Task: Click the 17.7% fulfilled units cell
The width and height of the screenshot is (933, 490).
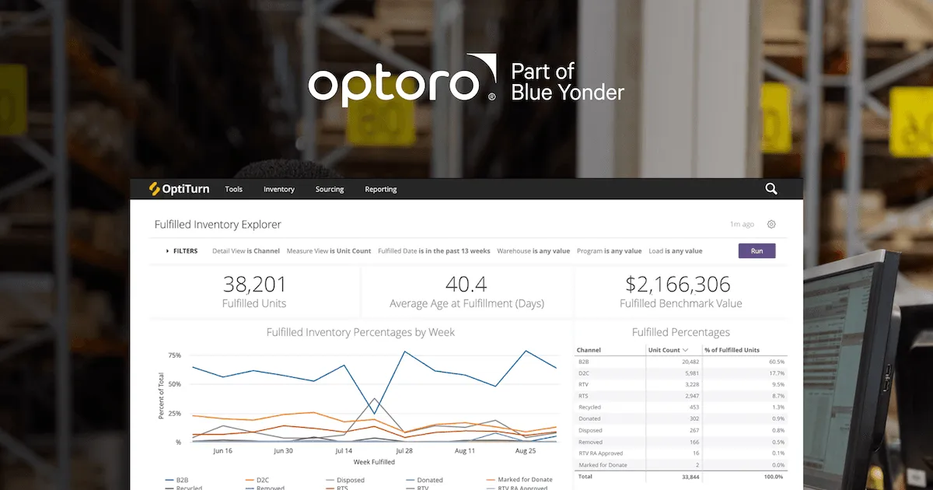Action: coord(776,373)
